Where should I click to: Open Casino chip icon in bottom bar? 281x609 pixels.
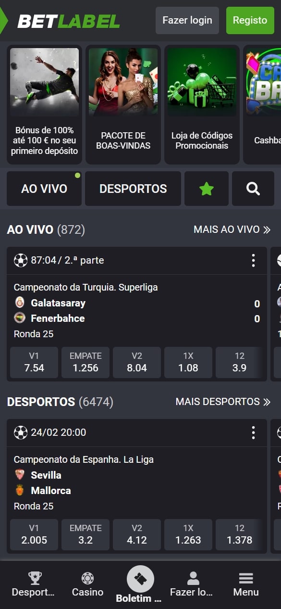(x=87, y=578)
